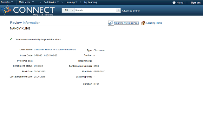The width and height of the screenshot is (203, 114).
Task: Open Customer Service for Court Professionals class
Action: point(55,50)
